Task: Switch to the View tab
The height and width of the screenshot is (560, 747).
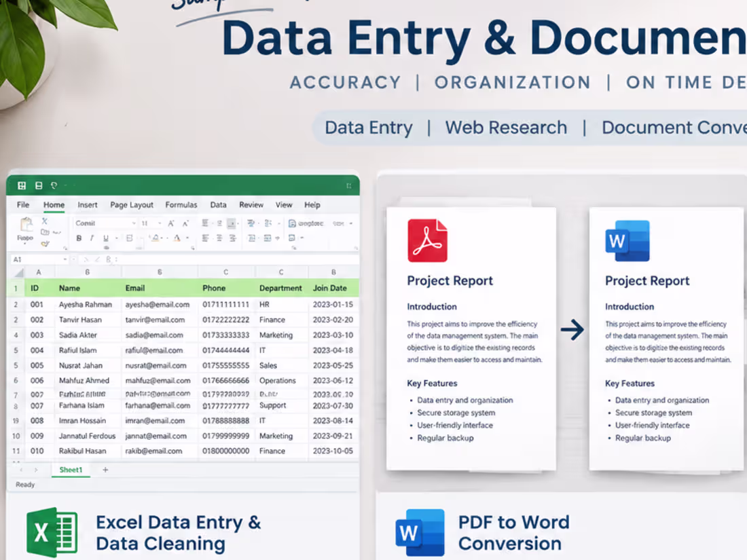Action: click(x=283, y=205)
